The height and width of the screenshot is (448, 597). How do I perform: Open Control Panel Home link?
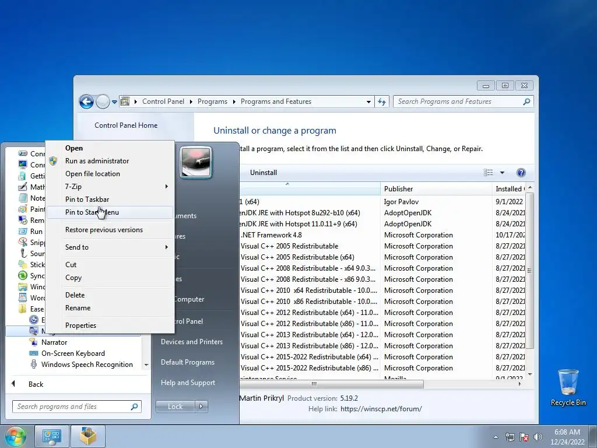[126, 125]
